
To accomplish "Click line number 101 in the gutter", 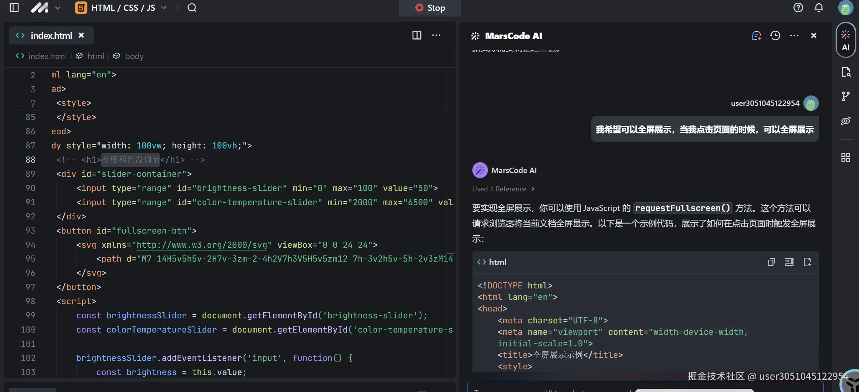I will click(28, 344).
